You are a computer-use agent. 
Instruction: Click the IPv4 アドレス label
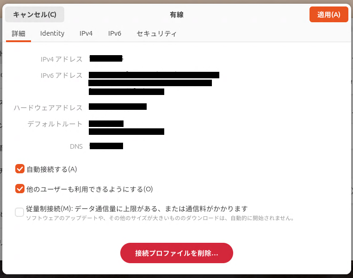tap(62, 59)
